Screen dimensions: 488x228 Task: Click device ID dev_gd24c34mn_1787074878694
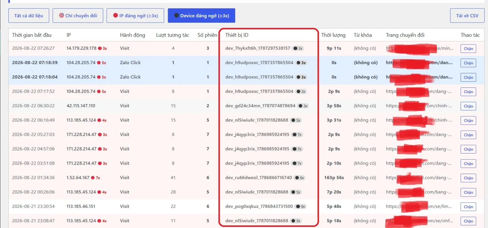click(x=260, y=106)
